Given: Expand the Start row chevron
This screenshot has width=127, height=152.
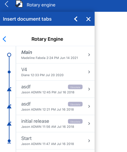Looking at the screenshot, I should (x=89, y=141).
